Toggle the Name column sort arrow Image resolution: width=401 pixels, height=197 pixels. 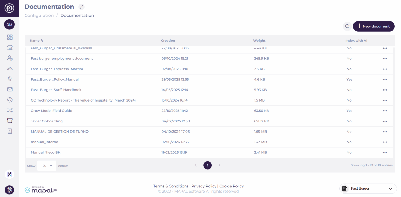pyautogui.click(x=42, y=40)
